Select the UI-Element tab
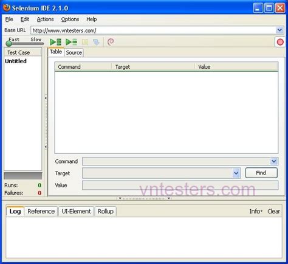Image resolution: width=288 pixels, height=264 pixels. pyautogui.click(x=76, y=211)
